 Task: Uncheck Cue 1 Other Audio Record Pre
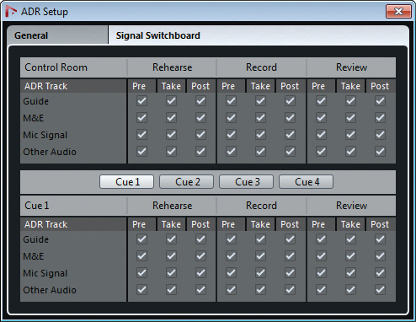click(x=231, y=290)
